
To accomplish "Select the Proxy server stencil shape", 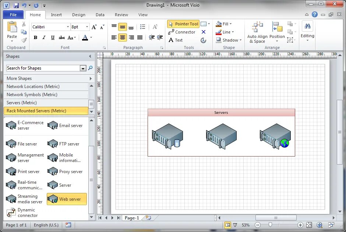I will 65,172.
